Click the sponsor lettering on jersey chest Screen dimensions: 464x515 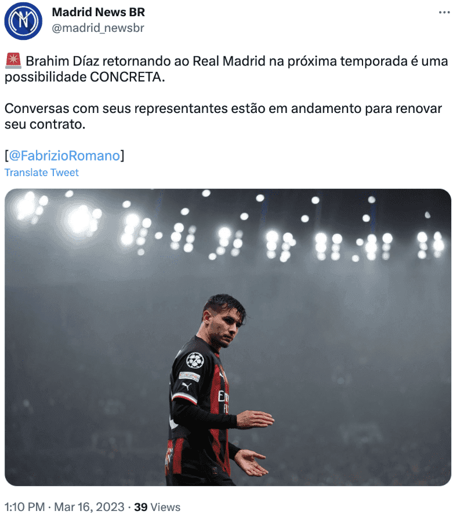pos(223,401)
